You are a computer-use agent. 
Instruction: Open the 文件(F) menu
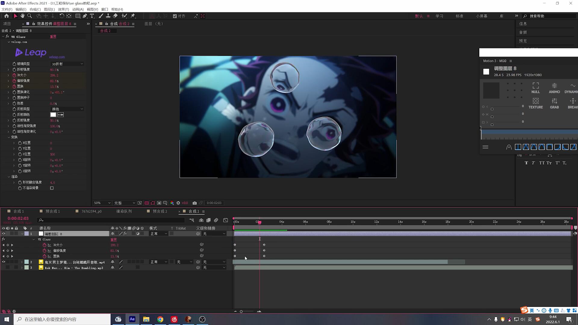point(7,9)
